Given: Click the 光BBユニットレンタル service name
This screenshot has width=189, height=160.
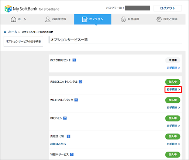Looking at the screenshot, I should [64, 82].
